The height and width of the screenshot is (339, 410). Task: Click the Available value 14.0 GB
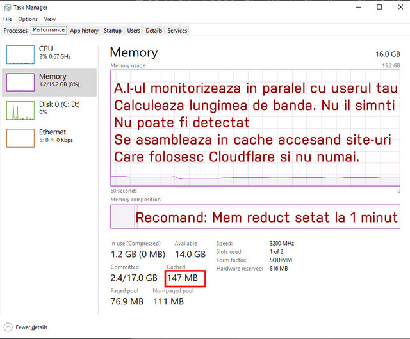point(190,254)
